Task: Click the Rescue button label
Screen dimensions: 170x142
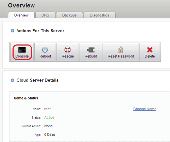Action: coord(68,56)
